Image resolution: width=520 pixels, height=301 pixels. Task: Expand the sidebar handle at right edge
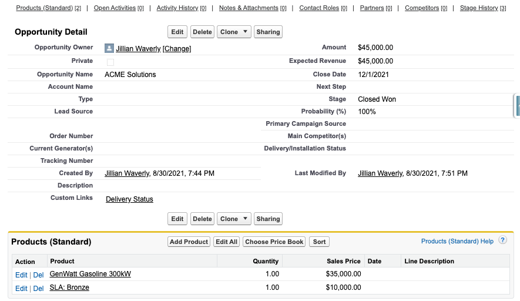click(x=517, y=106)
